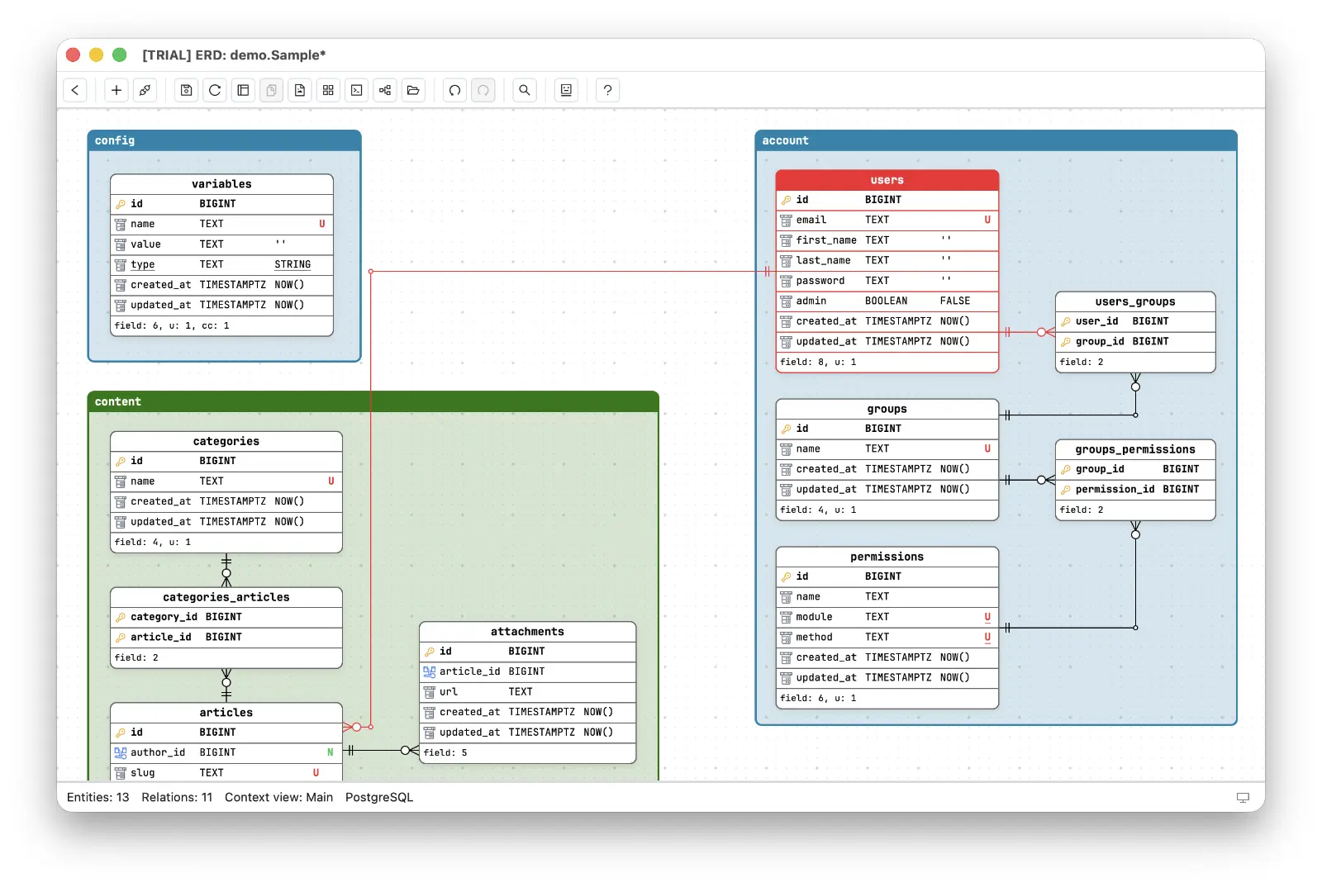Viewport: 1322px width, 887px height.
Task: Select the red users table header
Action: [x=887, y=180]
